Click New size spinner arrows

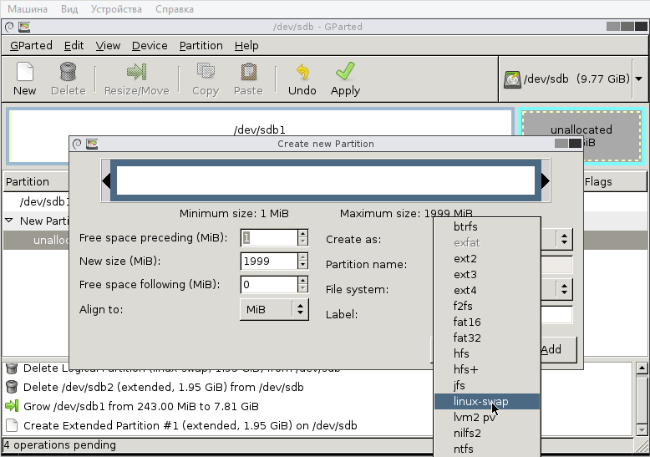point(302,261)
